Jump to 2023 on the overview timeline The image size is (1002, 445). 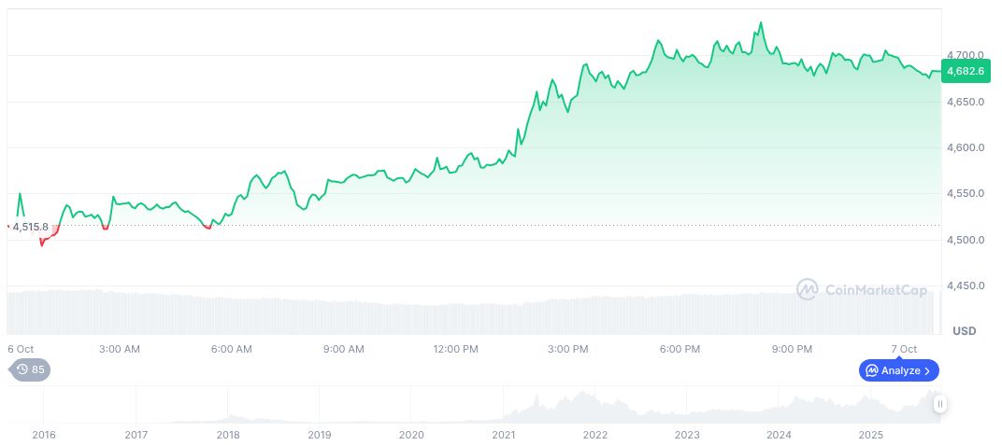pyautogui.click(x=687, y=435)
